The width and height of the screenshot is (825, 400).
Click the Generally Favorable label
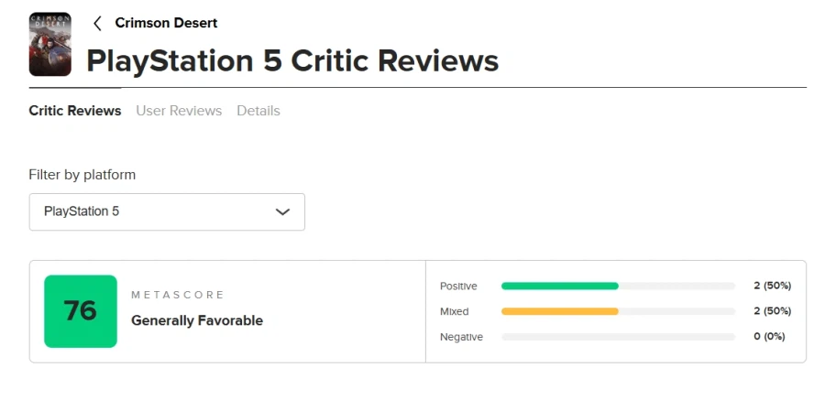point(197,321)
